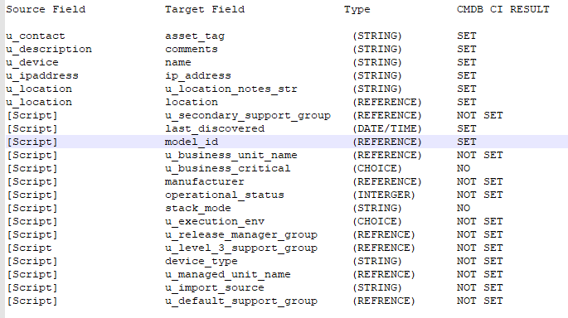Viewport: 568px width, 318px height.
Task: Click the Source Field column header
Action: [46, 9]
